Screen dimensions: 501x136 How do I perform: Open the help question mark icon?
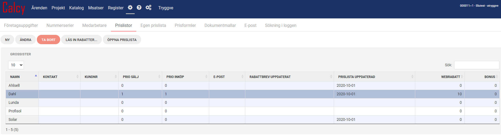tap(139, 7)
